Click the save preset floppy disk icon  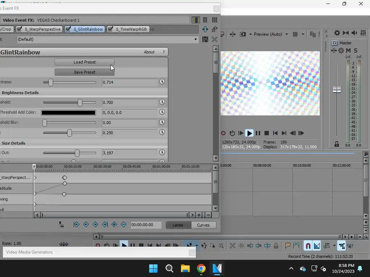coord(205,39)
